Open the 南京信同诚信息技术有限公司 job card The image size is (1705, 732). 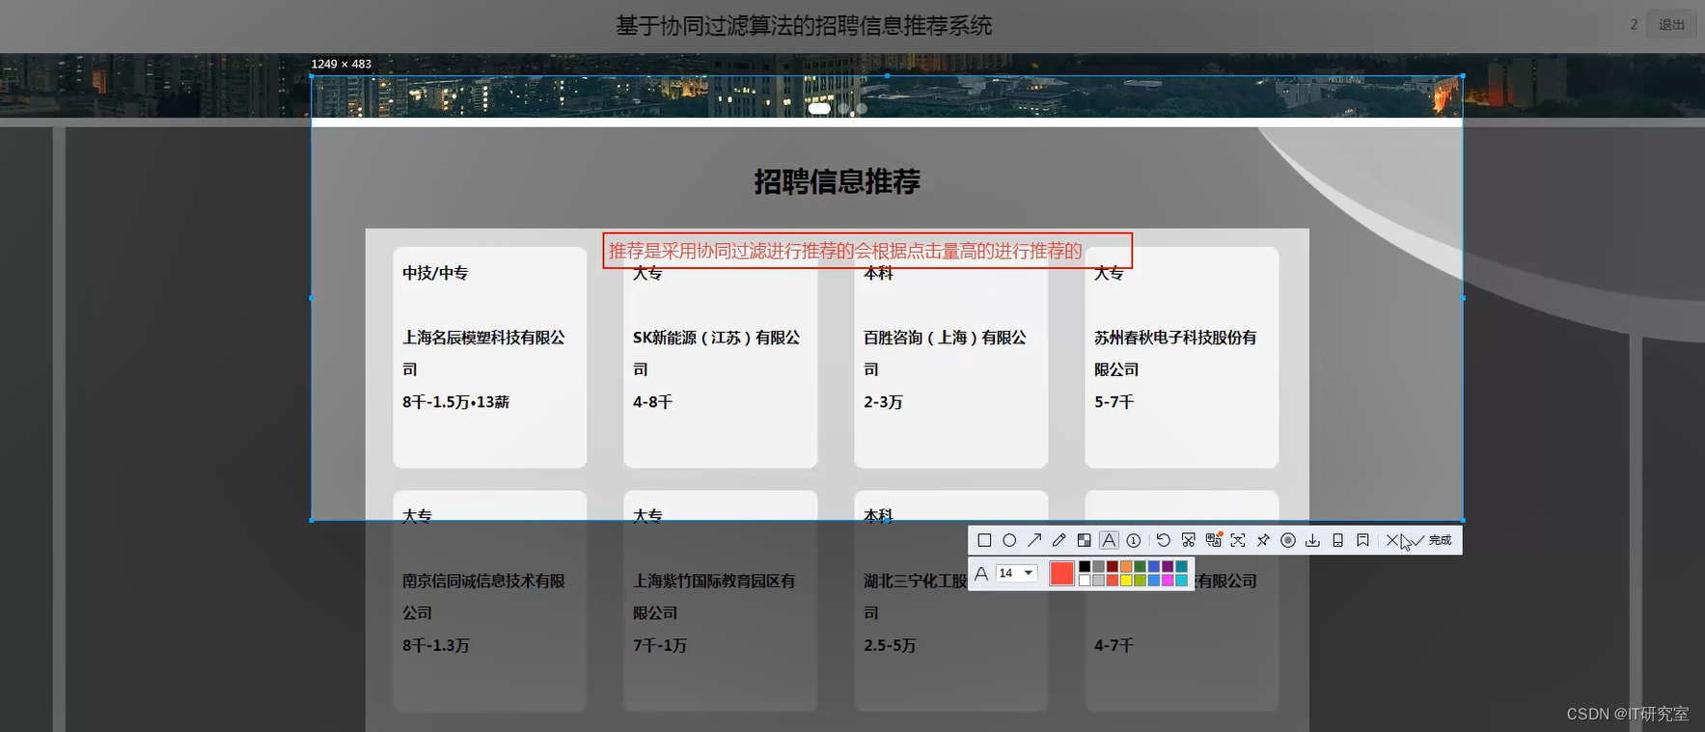click(x=490, y=601)
